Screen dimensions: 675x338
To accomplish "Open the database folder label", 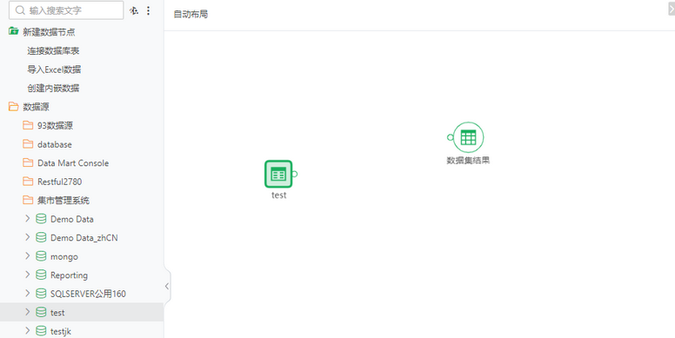I will click(55, 144).
